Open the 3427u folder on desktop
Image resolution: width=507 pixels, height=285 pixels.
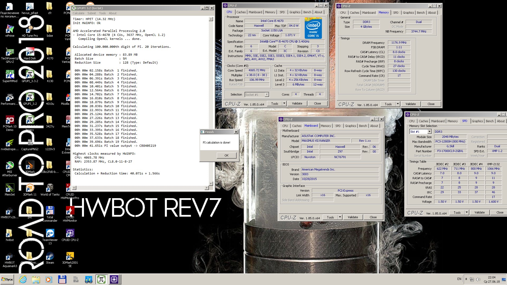point(50,121)
